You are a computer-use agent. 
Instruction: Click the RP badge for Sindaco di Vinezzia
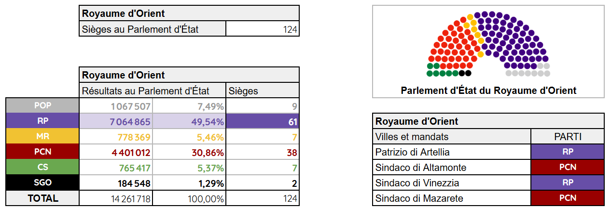click(568, 183)
